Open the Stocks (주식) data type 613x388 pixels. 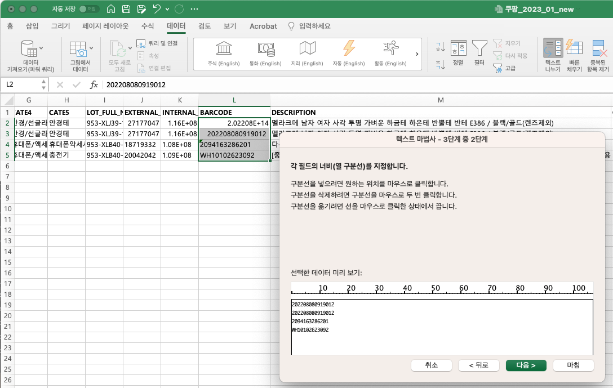click(224, 53)
